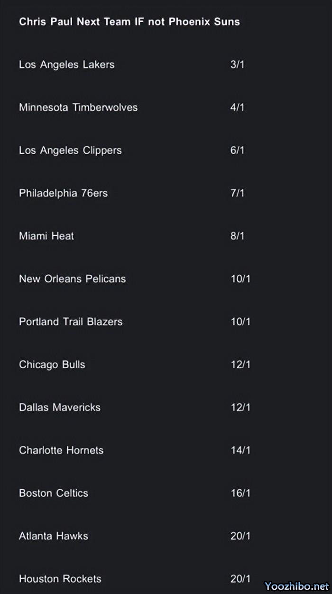Select the Houston Rockets team name
The image size is (332, 594).
click(x=60, y=579)
